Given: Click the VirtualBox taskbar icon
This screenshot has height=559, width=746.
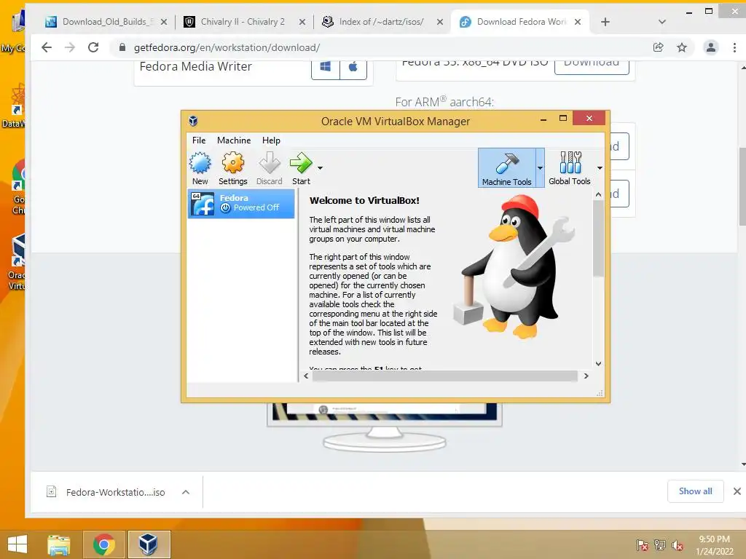Looking at the screenshot, I should pyautogui.click(x=149, y=544).
